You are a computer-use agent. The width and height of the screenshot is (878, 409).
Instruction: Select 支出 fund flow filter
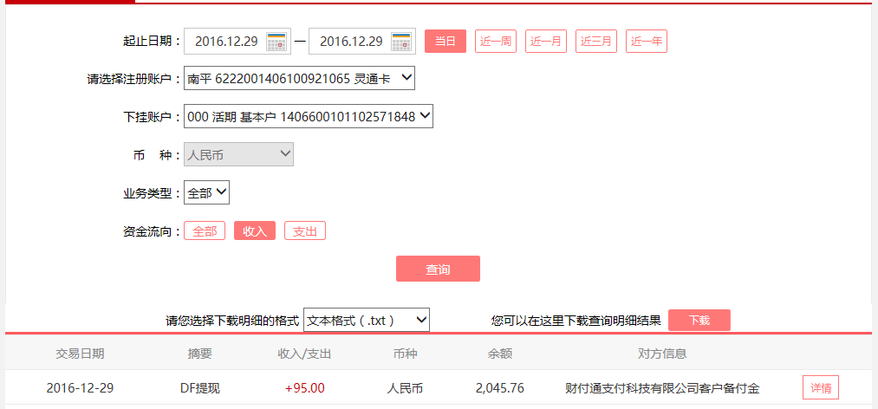click(x=305, y=231)
